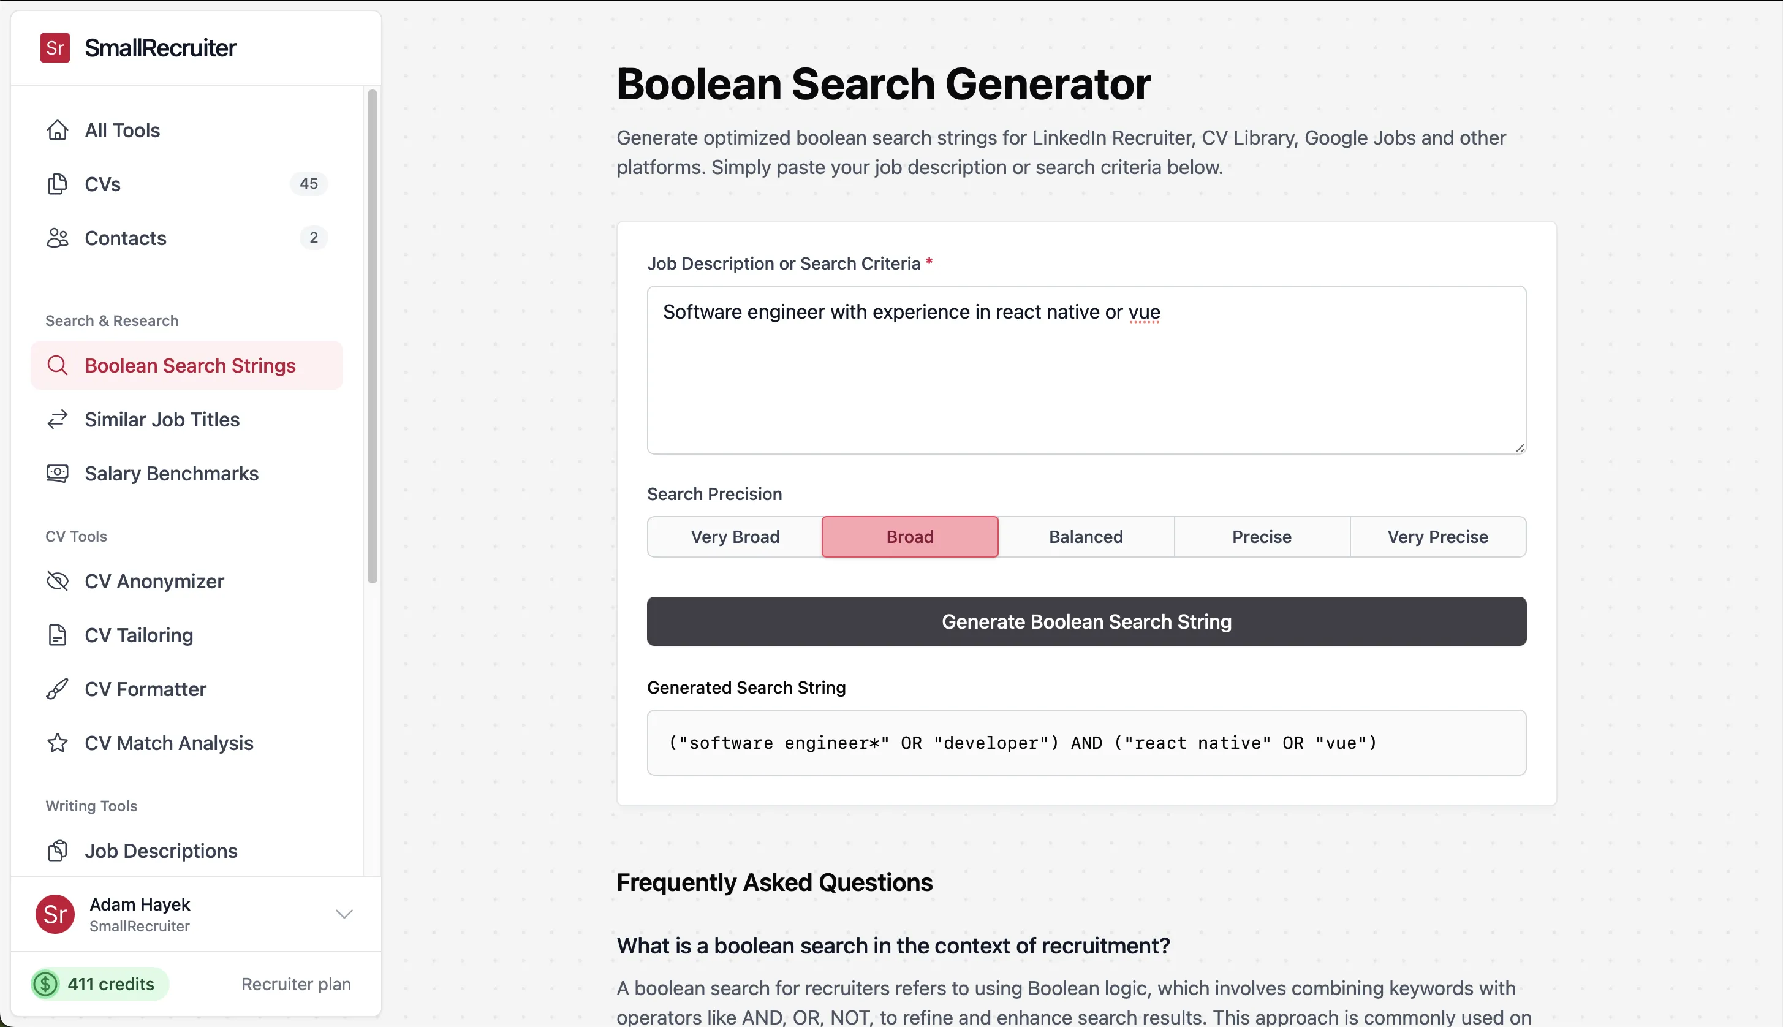Image resolution: width=1783 pixels, height=1027 pixels.
Task: Click resize handle of job description textarea
Action: pos(1519,448)
